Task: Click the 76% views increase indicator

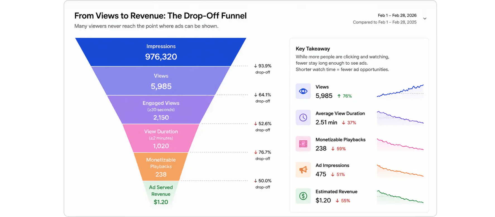Action: point(345,96)
